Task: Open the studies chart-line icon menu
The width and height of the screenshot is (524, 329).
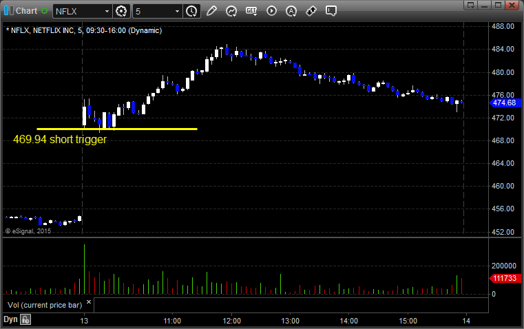Action: pos(231,11)
